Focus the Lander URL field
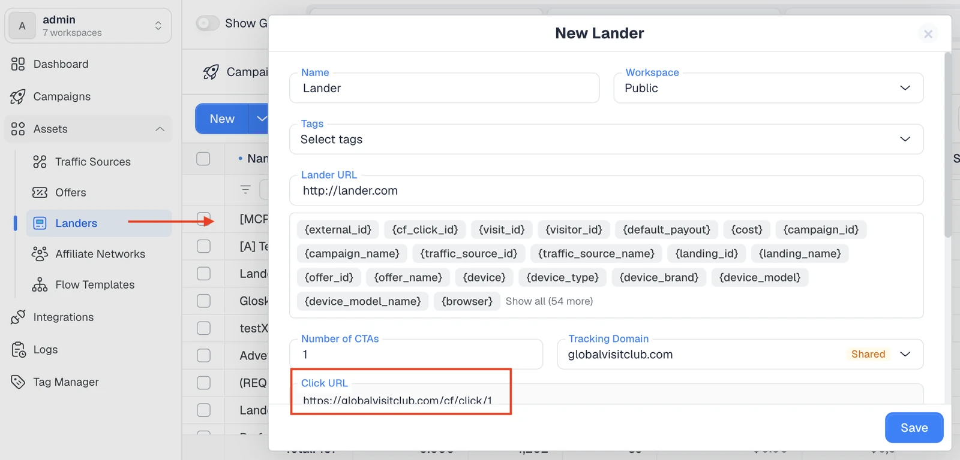The image size is (960, 460). click(x=606, y=190)
